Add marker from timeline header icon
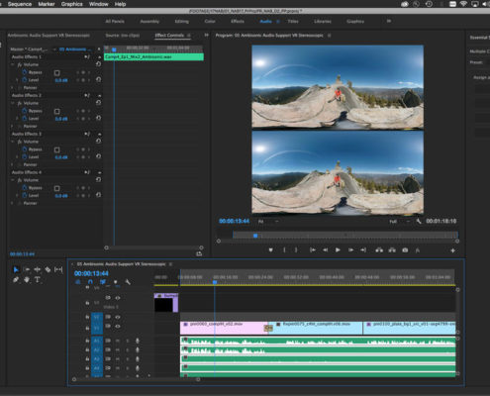This screenshot has width=490, height=396. tap(116, 282)
